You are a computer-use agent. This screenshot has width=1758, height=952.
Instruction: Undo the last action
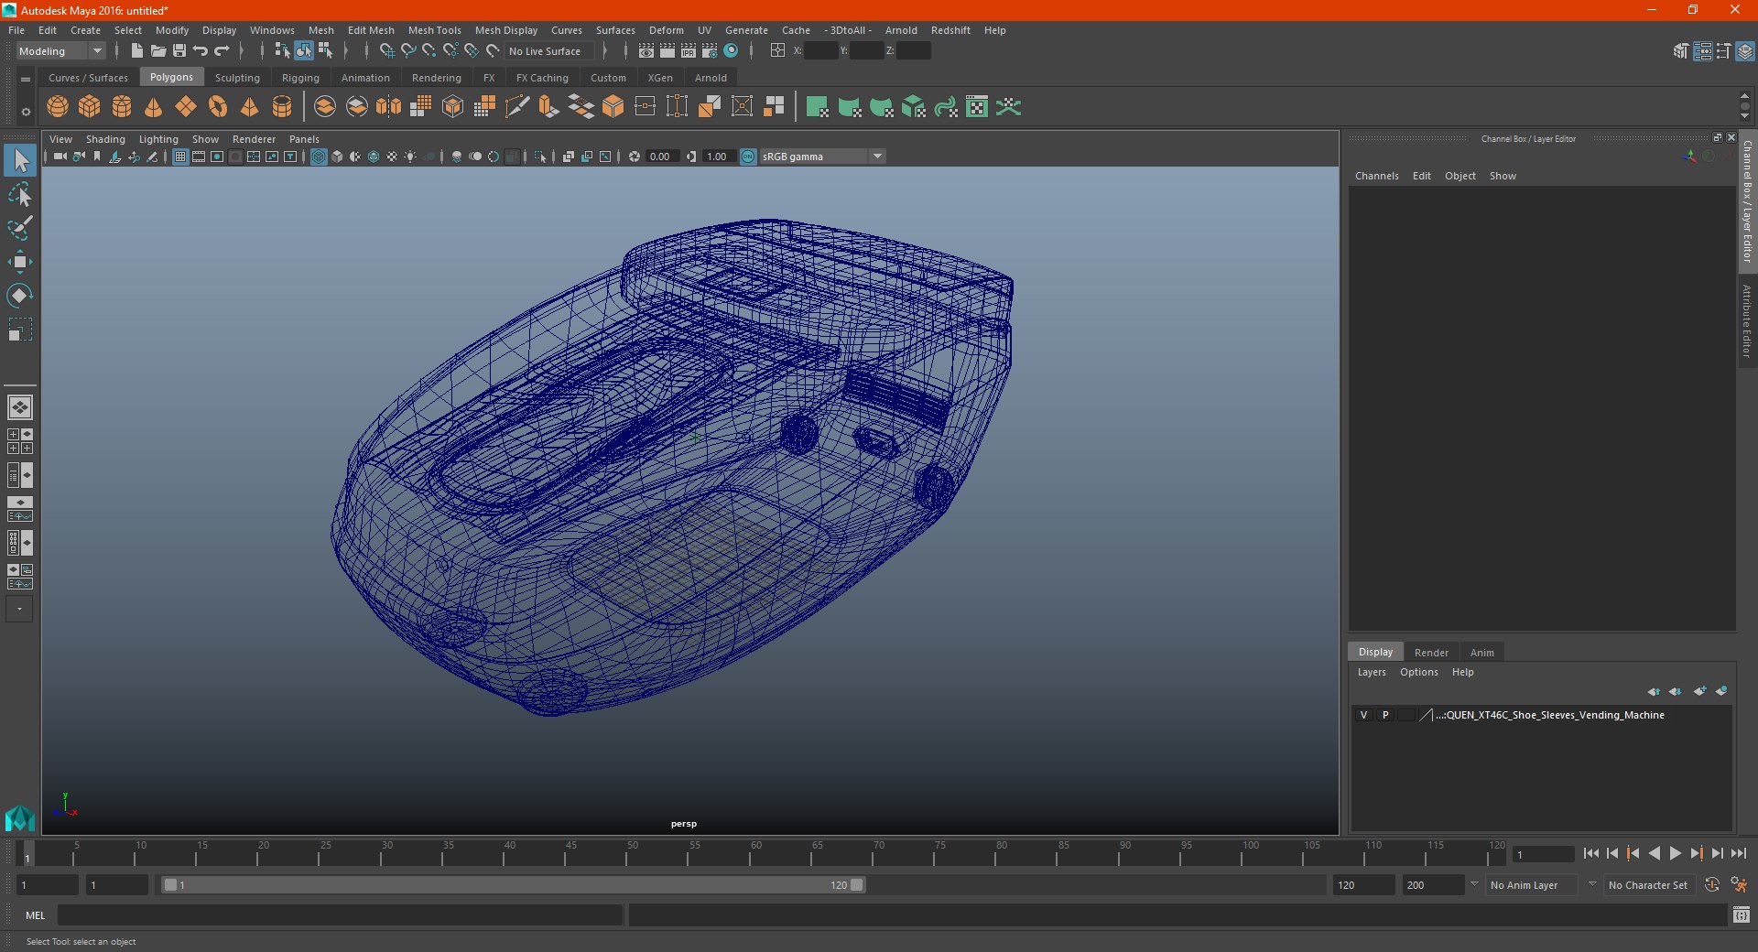201,51
